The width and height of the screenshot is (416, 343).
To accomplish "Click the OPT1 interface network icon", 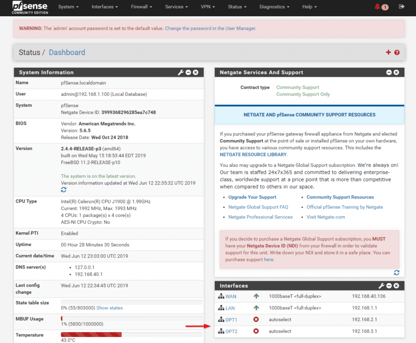I will 221,320.
